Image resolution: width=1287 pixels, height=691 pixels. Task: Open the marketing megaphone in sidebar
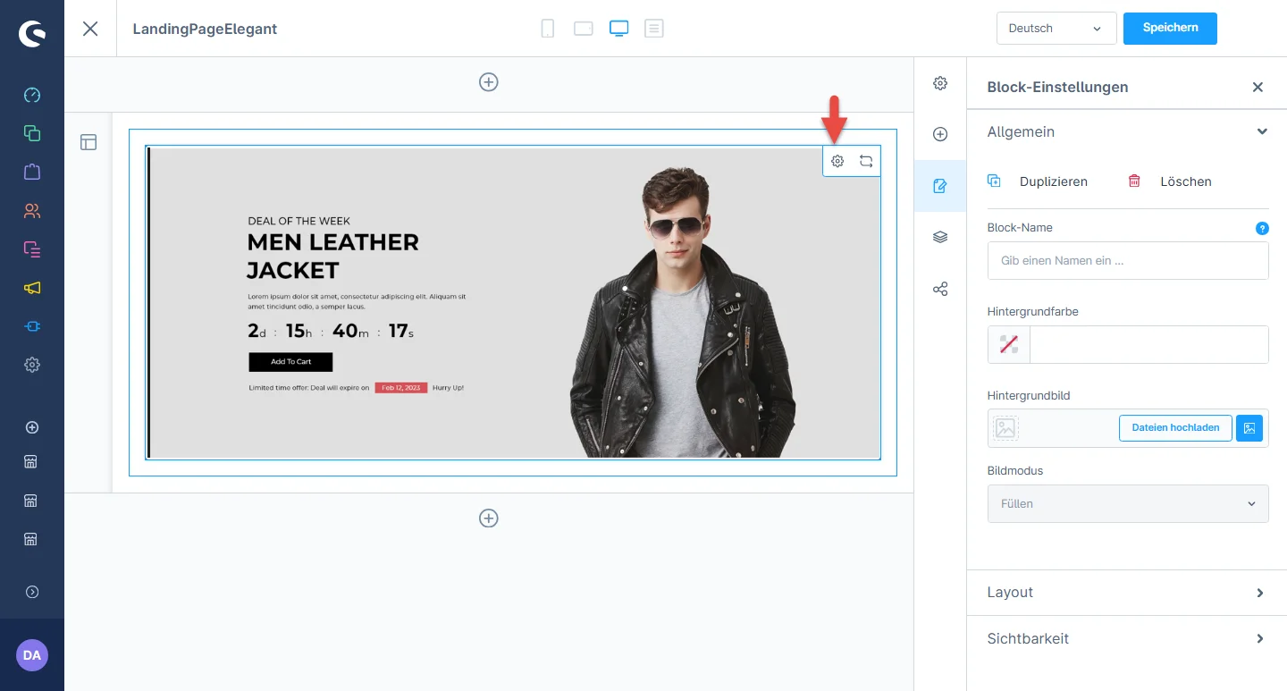pyautogui.click(x=32, y=288)
